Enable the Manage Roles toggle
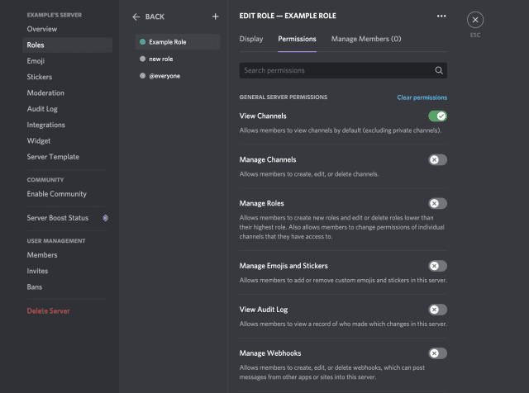Image resolution: width=529 pixels, height=393 pixels. point(437,203)
